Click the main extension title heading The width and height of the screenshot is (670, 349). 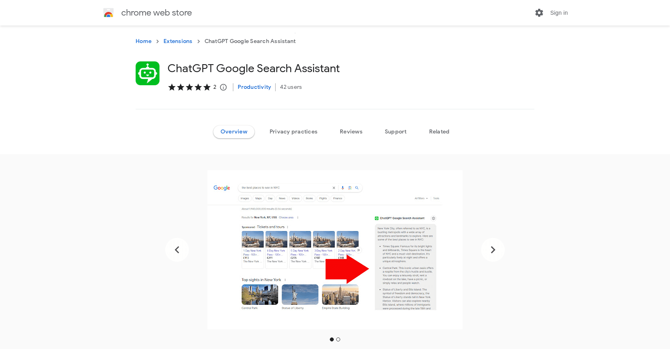(x=254, y=69)
